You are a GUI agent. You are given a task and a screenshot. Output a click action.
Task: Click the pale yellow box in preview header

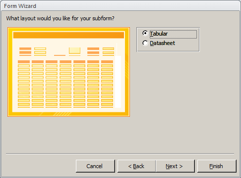(x=75, y=50)
